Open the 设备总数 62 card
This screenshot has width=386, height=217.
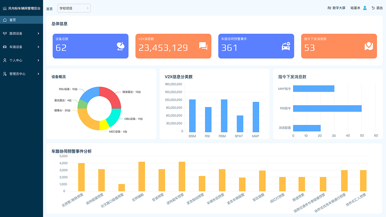click(x=90, y=46)
